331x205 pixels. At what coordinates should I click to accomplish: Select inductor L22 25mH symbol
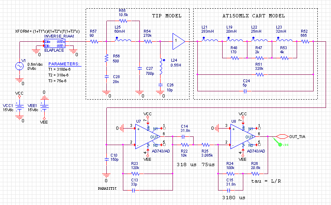(259, 40)
